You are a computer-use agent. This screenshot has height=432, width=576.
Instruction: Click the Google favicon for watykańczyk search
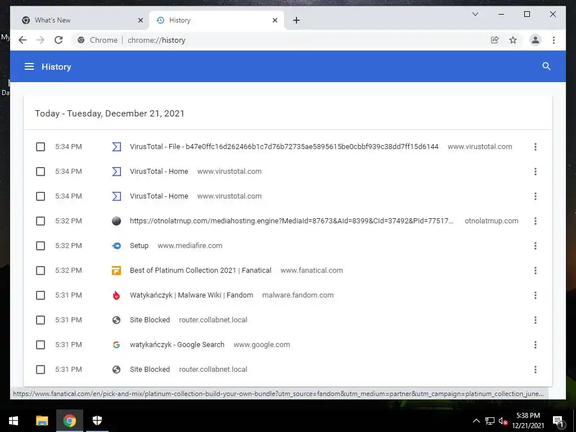(116, 345)
